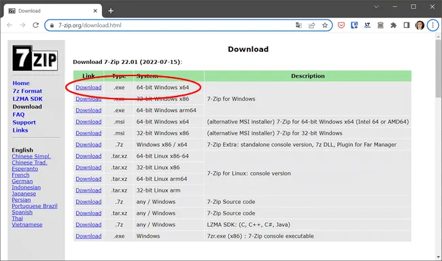
Task: Switch language to Japanese
Action: [x=24, y=194]
